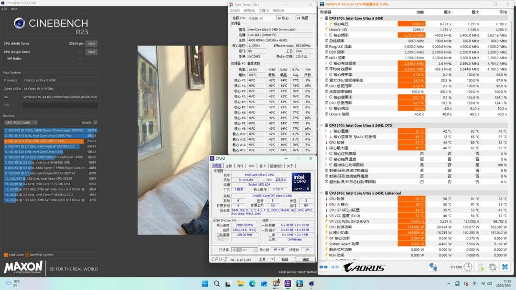Viewport: 516px width, 290px height.
Task: Open File Explorer from the taskbar
Action: coord(240,283)
